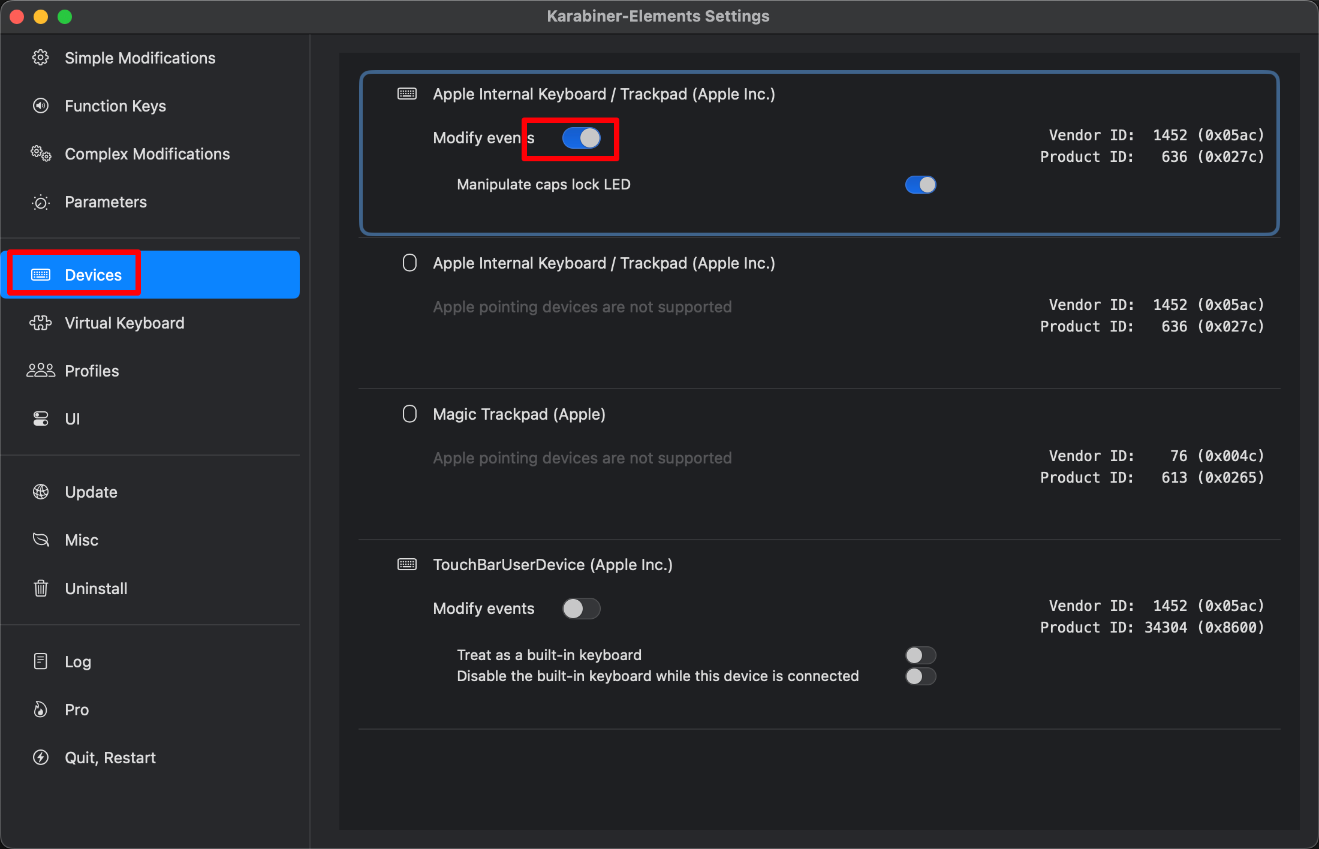This screenshot has width=1319, height=849.
Task: Click the Complex Modifications gears icon
Action: (x=40, y=154)
